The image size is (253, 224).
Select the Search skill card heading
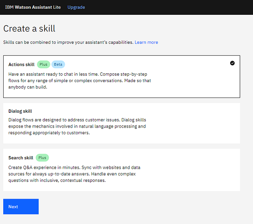click(21, 158)
